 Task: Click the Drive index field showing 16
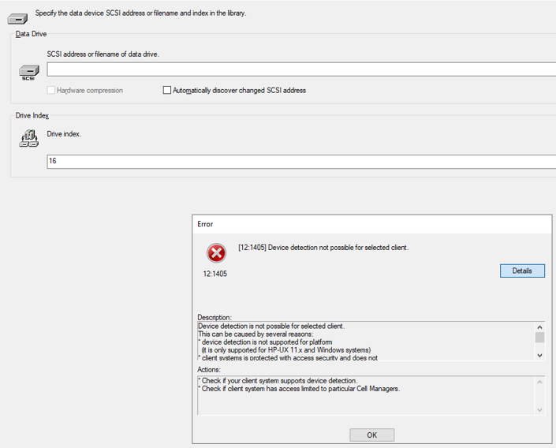point(301,162)
